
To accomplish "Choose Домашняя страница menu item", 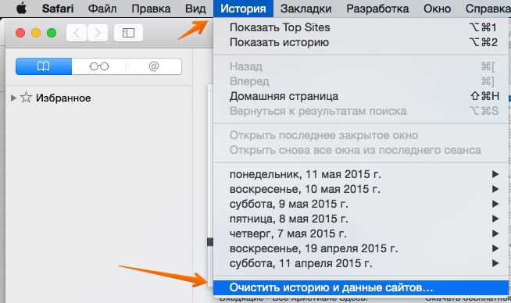I will (361, 96).
